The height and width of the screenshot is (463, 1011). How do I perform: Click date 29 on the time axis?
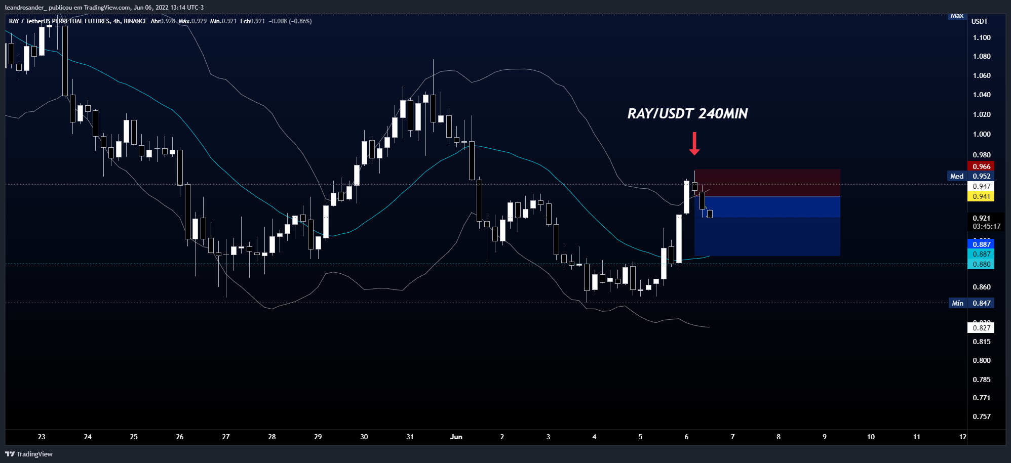318,437
